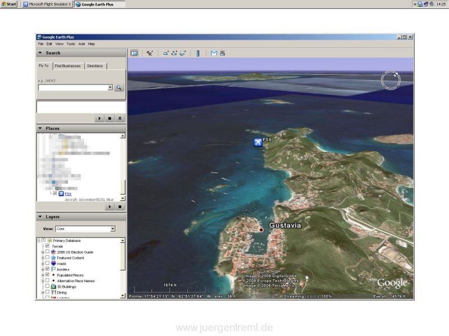Enable Alternative Place Names checkbox

pos(48,281)
